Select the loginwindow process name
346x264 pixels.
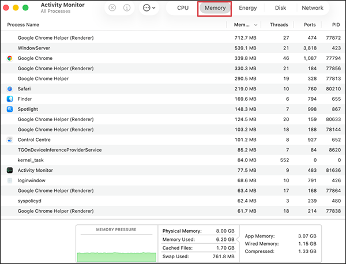[31, 180]
